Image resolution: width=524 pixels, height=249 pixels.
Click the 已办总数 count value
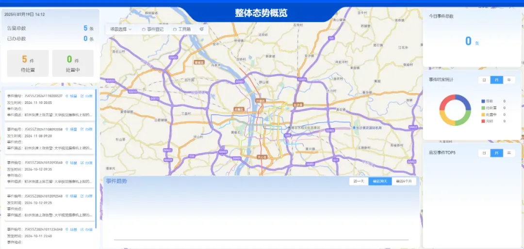click(x=85, y=38)
